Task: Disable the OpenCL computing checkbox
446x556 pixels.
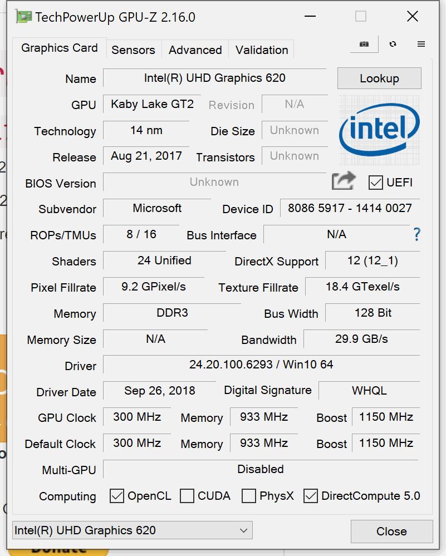Action: (117, 495)
